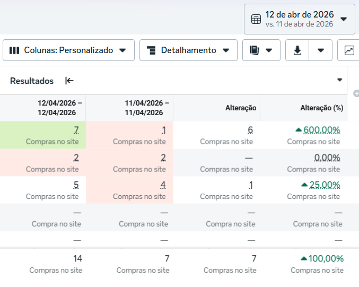Click the calendar icon in the date selector

coord(256,19)
